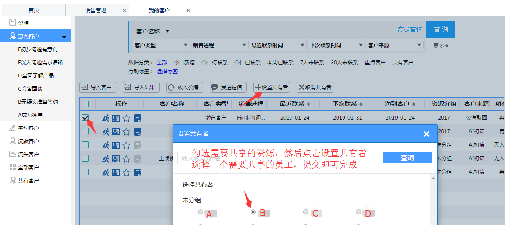505x225 pixels.
Task: Check the checkbox on the 王侦 row
Action: point(86,158)
